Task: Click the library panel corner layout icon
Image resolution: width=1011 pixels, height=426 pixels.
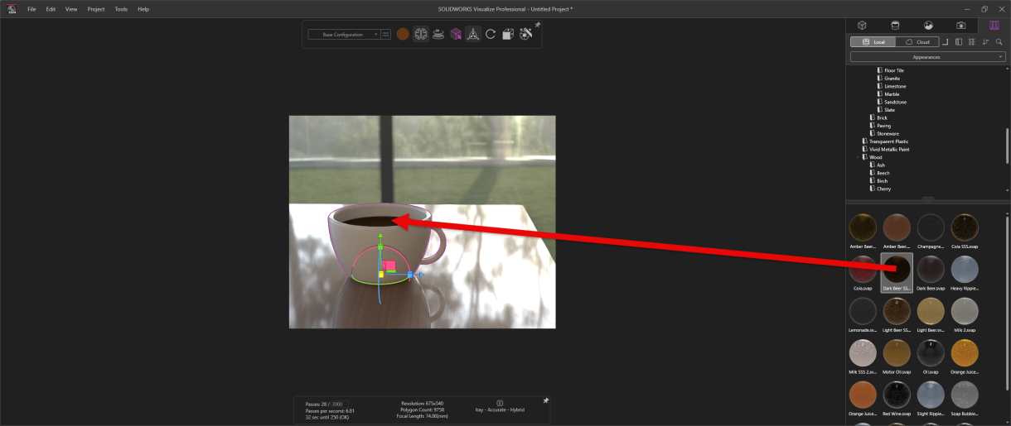Action: (x=946, y=41)
